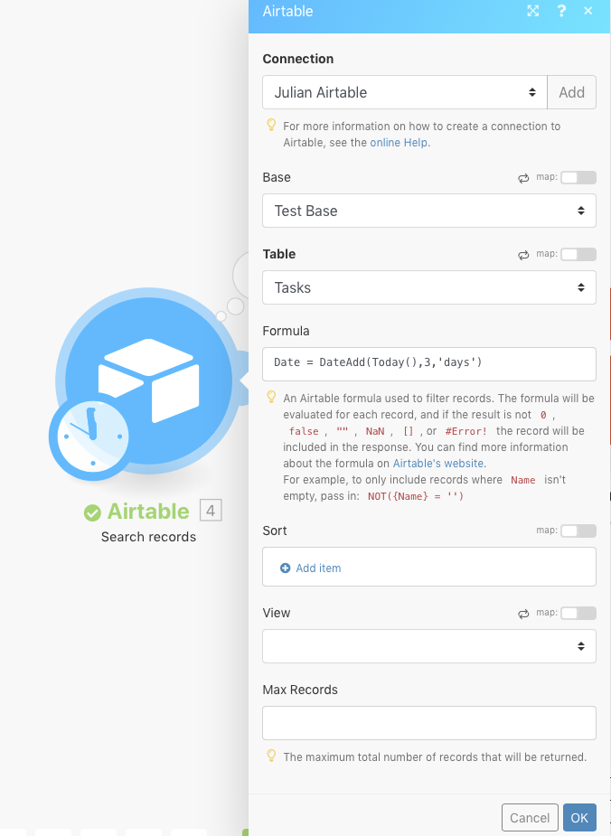Click the refresh icon next to Table
The image size is (611, 836).
click(x=523, y=255)
